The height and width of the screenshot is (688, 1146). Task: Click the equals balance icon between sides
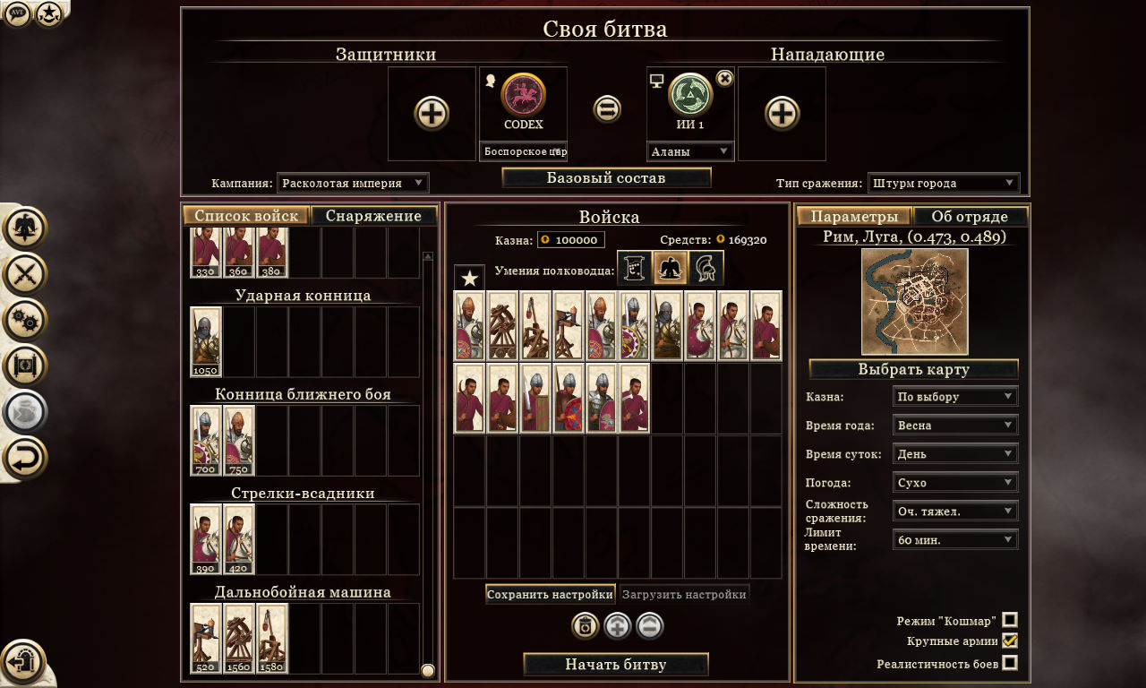[x=607, y=109]
